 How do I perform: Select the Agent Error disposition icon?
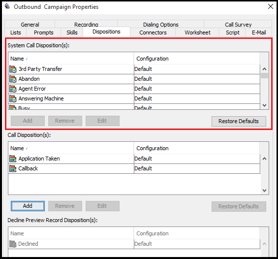(13, 89)
